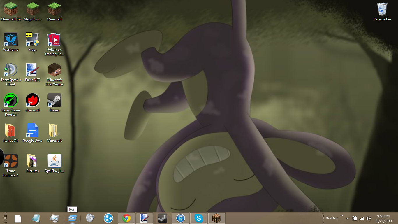
Task: Open the clock showing 9:50 PM
Action: [x=383, y=218]
